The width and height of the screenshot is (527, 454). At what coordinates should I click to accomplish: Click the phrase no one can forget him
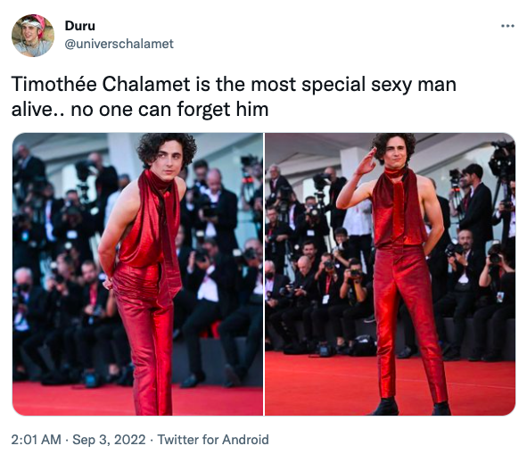169,110
